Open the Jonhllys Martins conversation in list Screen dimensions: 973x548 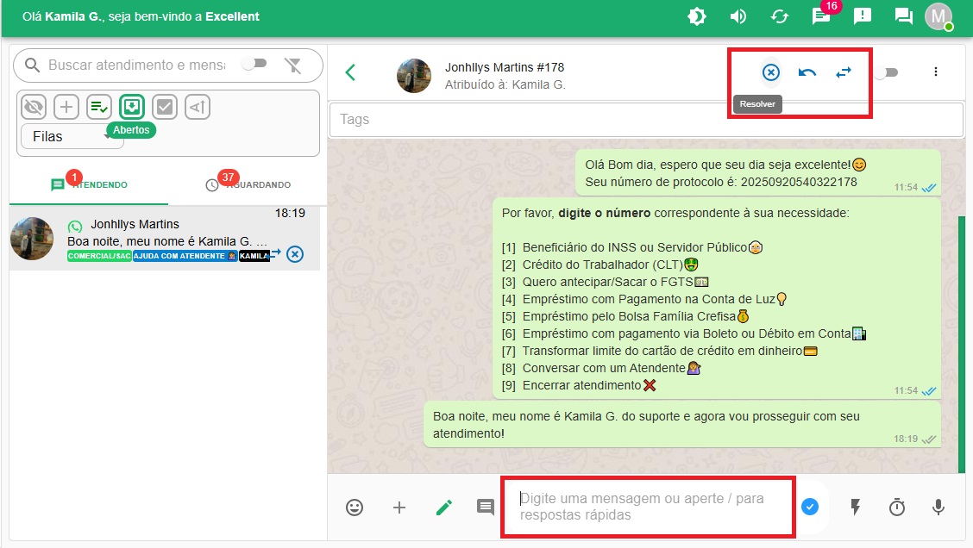(164, 239)
